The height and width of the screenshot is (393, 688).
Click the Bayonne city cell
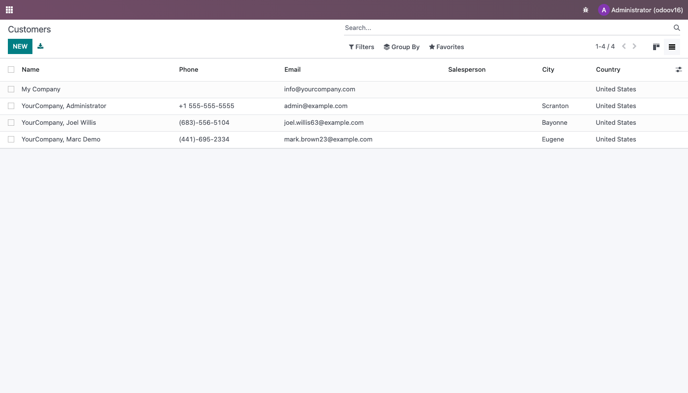[554, 123]
